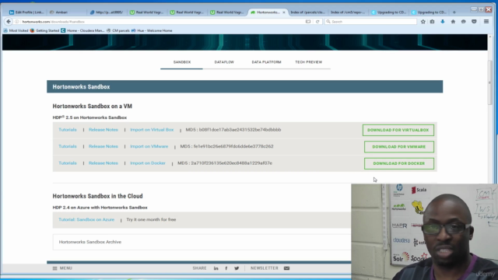This screenshot has height=280, width=498.
Task: Open Release Notes in VirtualBox row
Action: [103, 130]
